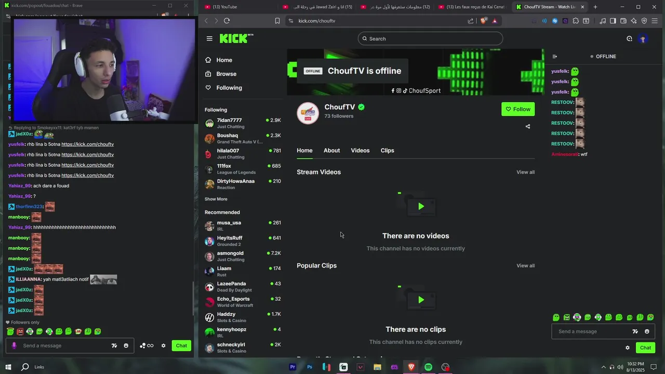Expand the Show More followed channels
The image size is (665, 374).
tap(216, 199)
